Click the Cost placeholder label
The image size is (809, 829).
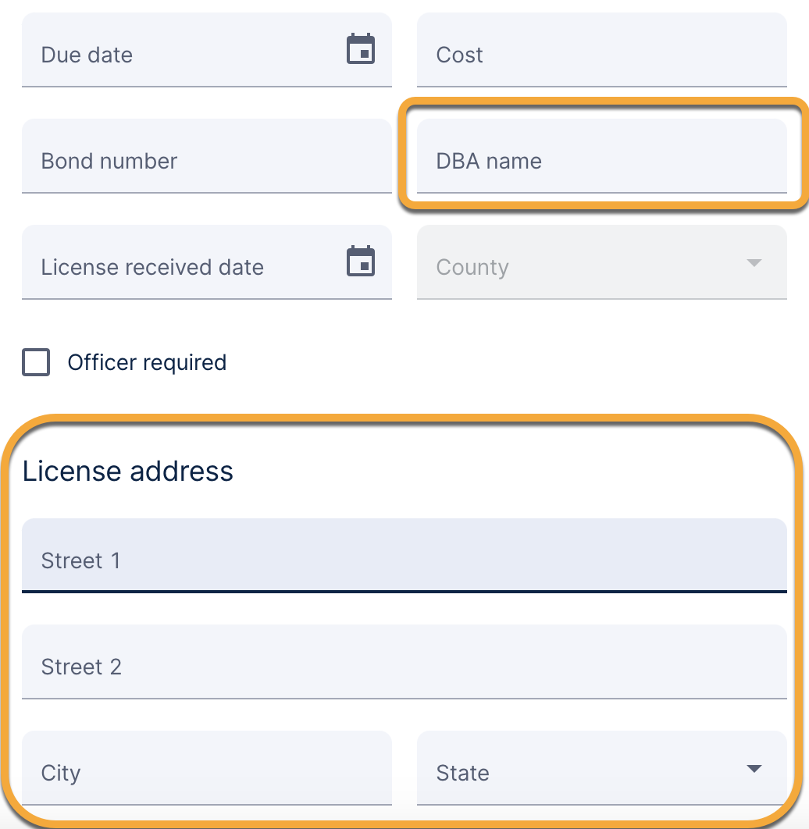pyautogui.click(x=460, y=55)
